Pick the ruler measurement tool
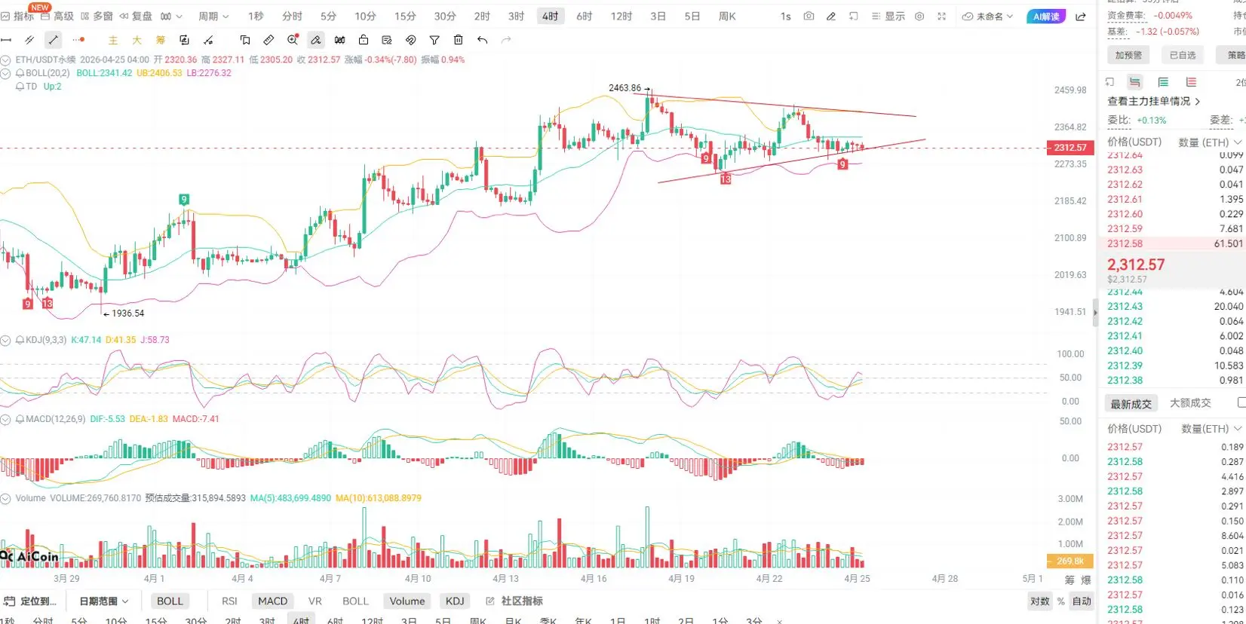Image resolution: width=1246 pixels, height=624 pixels. [269, 40]
